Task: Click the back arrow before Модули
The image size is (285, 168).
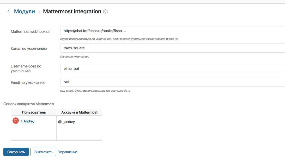Action: [8, 11]
